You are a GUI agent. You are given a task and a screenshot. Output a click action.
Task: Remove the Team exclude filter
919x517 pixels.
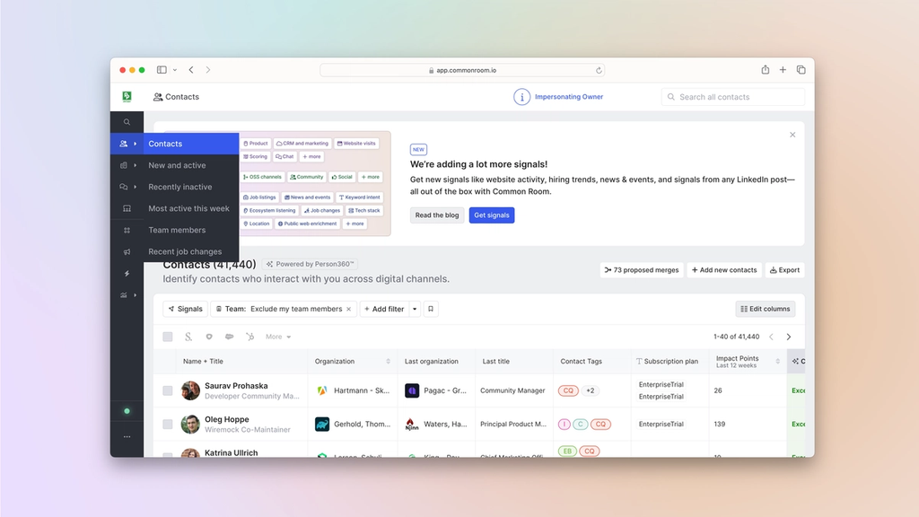pyautogui.click(x=349, y=309)
